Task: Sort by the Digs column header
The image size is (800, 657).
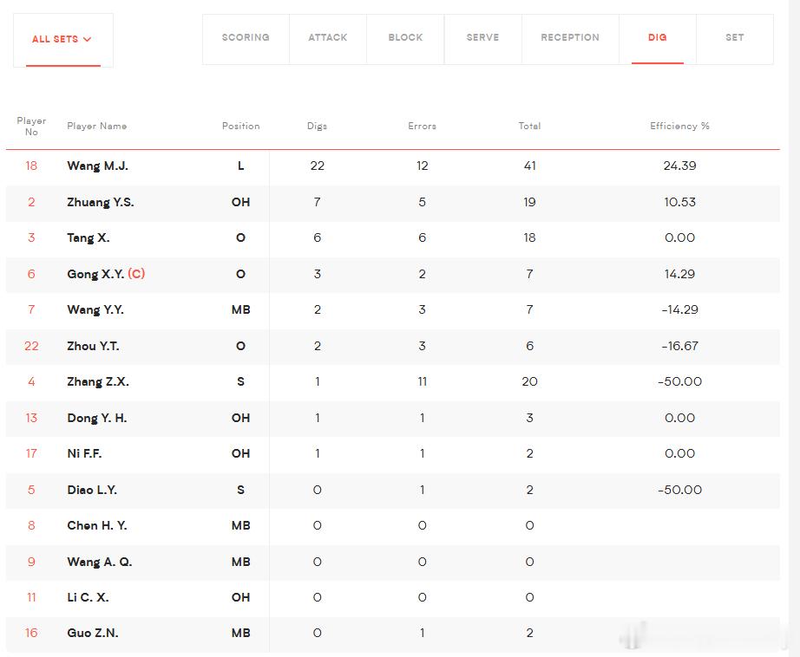Action: tap(317, 126)
